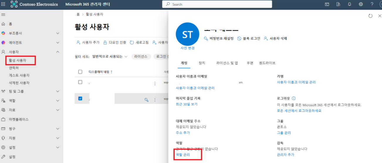Viewport: 382px width, 163px height.
Task: Uncheck the selected user row checkbox
Action: click(x=80, y=99)
